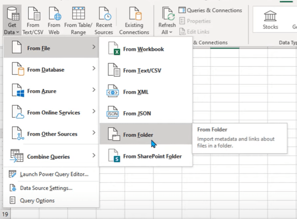Launch Power Query Editor

tap(51, 174)
